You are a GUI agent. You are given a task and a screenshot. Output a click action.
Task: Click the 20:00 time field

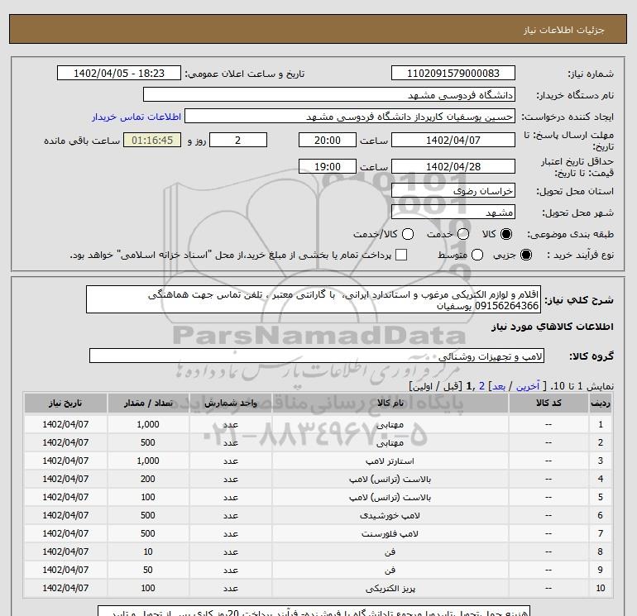pyautogui.click(x=328, y=140)
